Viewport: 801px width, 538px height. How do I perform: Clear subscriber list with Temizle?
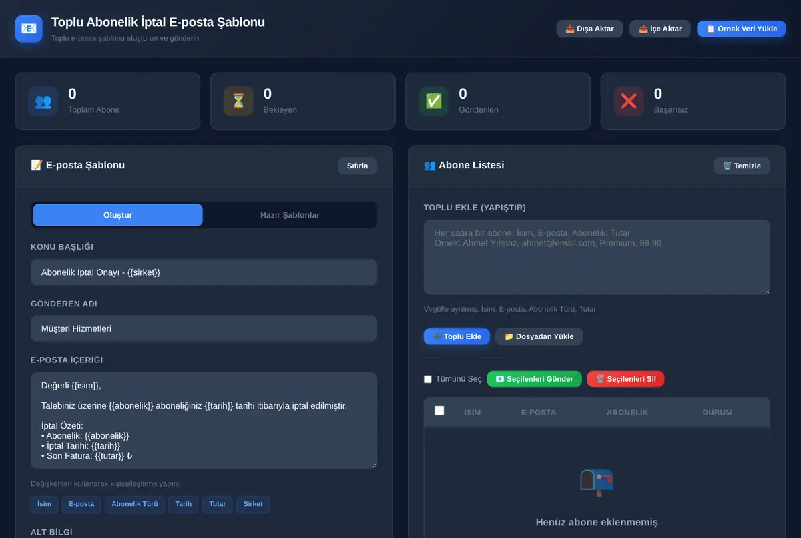tap(742, 166)
